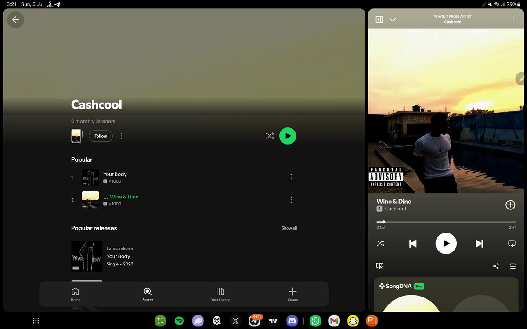
Task: Toggle repeat mode in the player
Action: pyautogui.click(x=512, y=244)
